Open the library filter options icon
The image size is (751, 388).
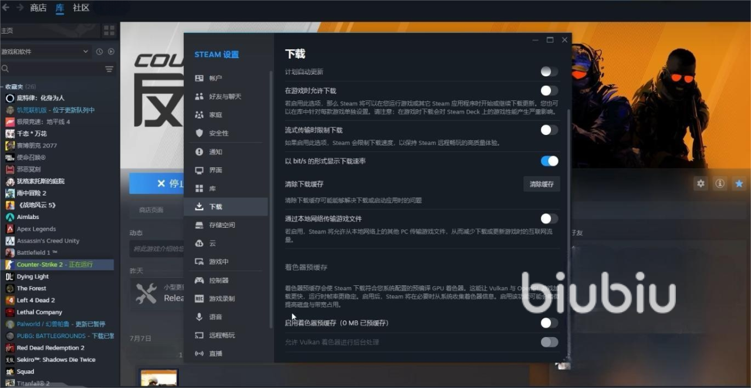(x=109, y=69)
